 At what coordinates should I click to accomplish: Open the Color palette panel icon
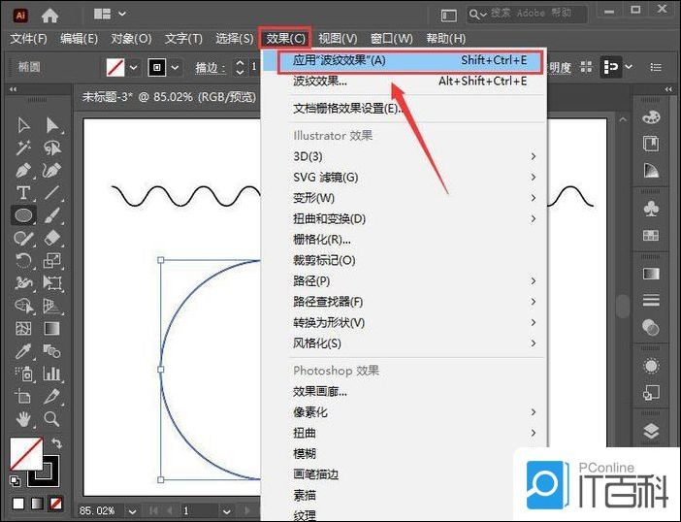click(x=651, y=116)
